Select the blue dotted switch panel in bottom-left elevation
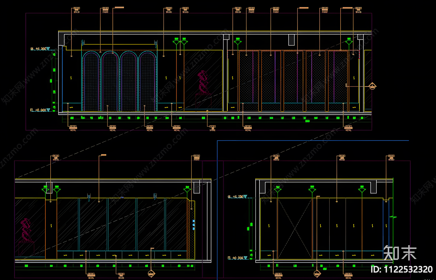The height and width of the screenshot is (280, 436). click(194, 225)
